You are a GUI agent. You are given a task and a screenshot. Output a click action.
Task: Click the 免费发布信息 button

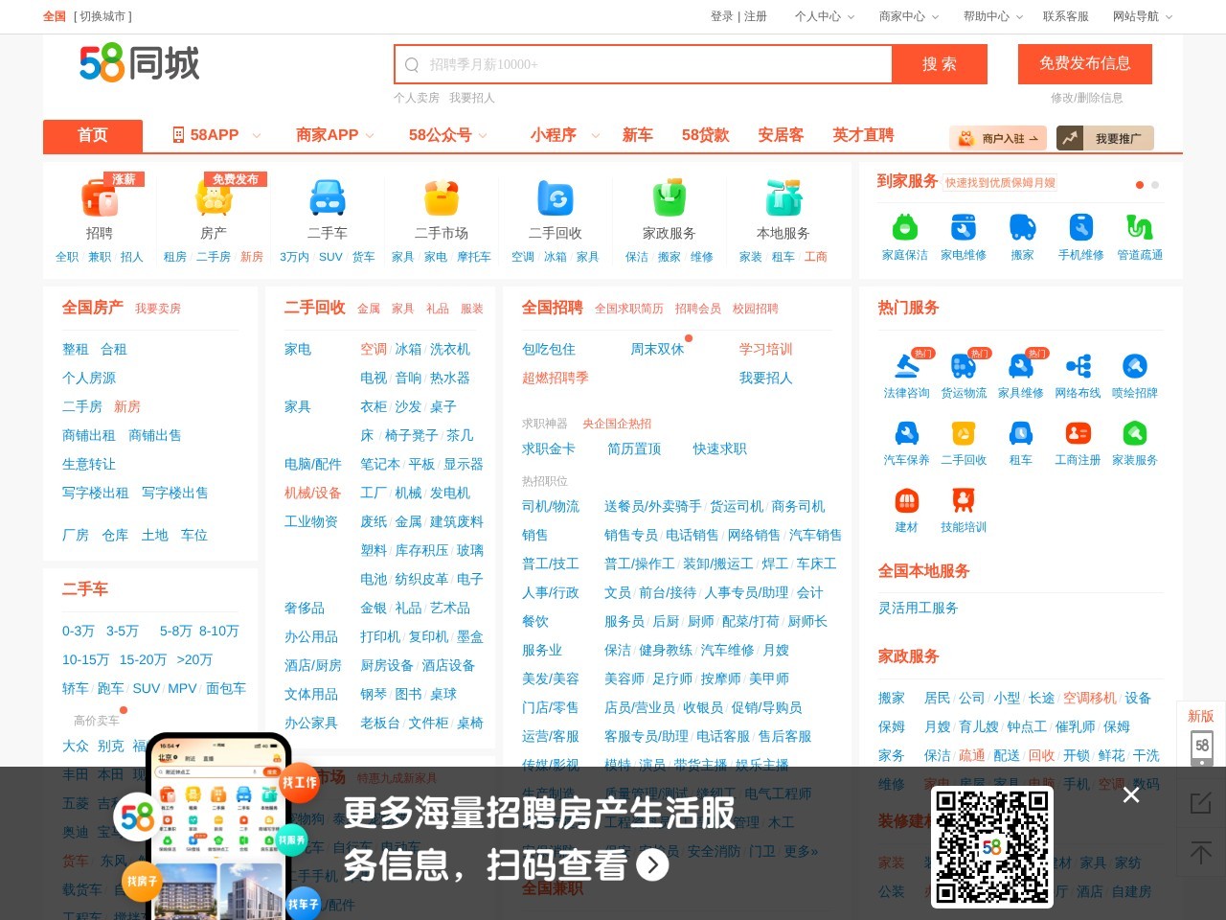[x=1085, y=63]
